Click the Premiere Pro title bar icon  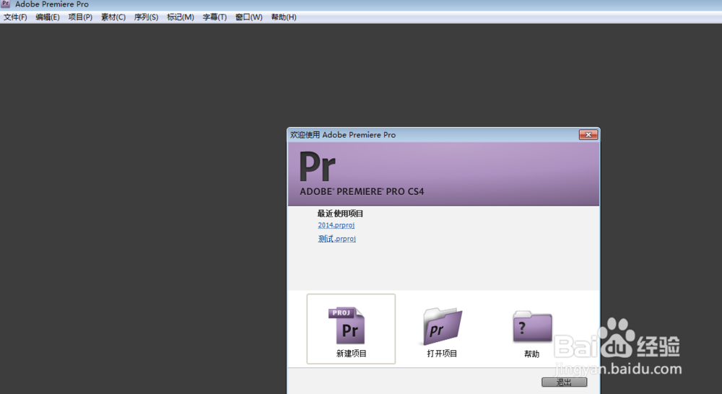coord(6,4)
